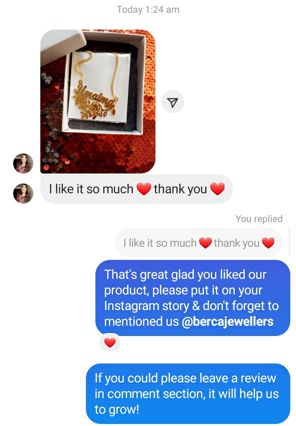Tap the heart after "much" in the quoted reply
Viewport: 296px width, 426px height.
click(205, 243)
